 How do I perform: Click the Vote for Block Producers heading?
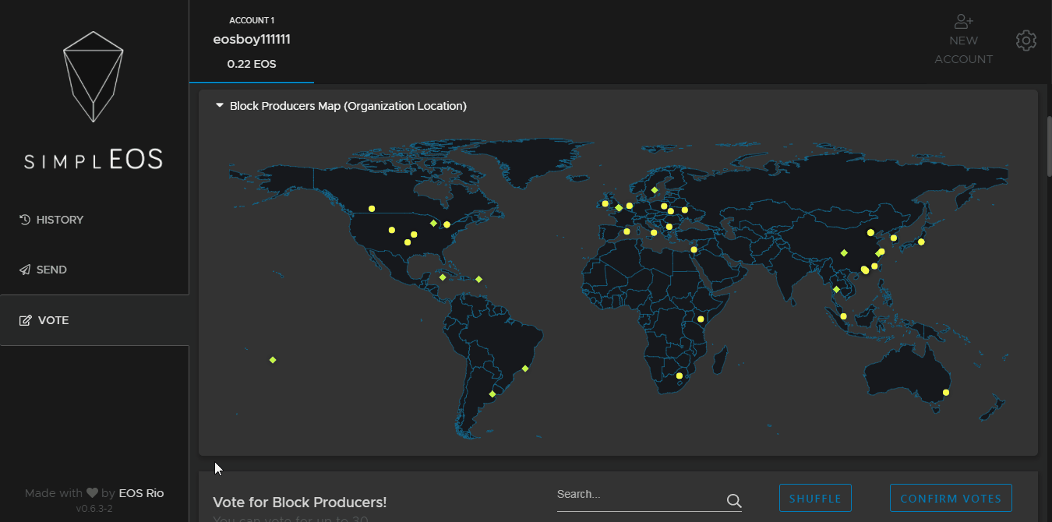[299, 503]
